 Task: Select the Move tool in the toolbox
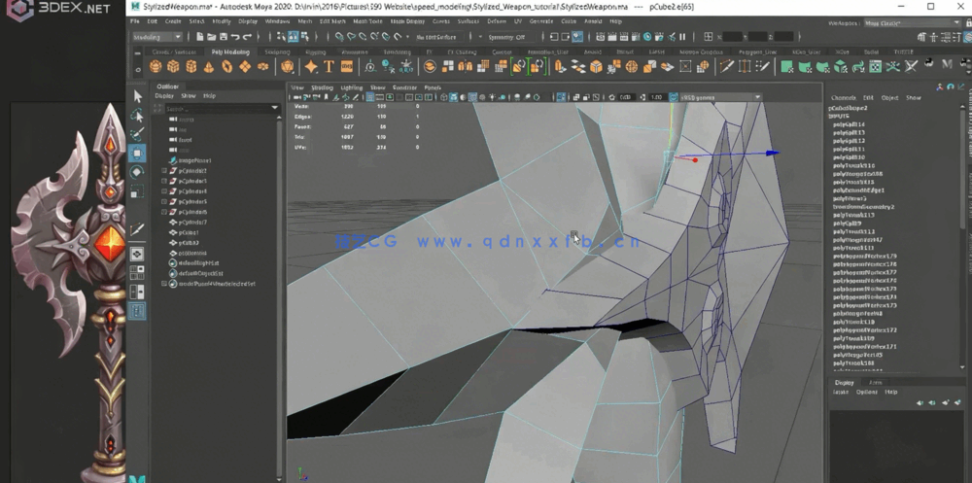point(138,154)
